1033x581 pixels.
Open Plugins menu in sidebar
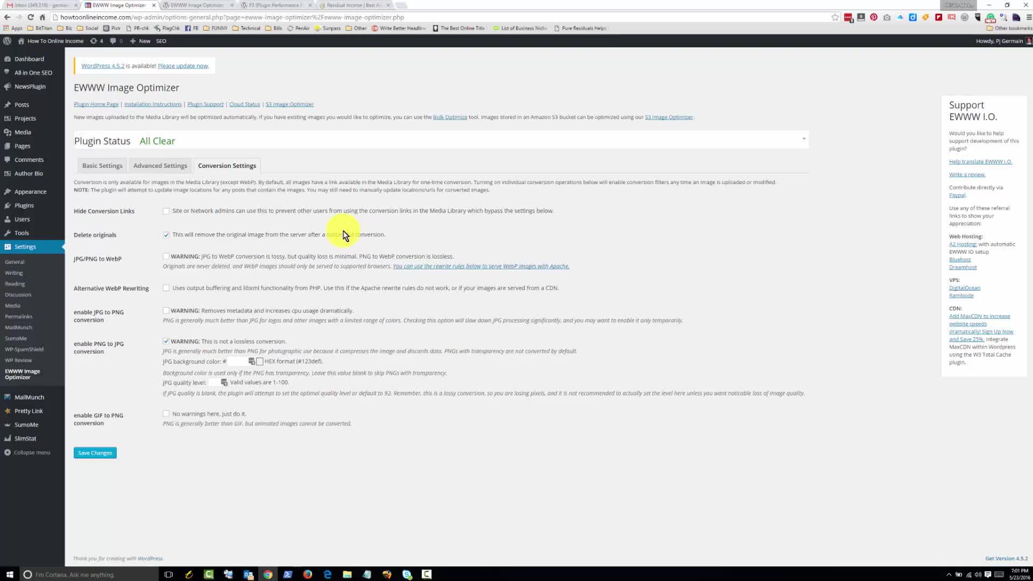pyautogui.click(x=24, y=206)
